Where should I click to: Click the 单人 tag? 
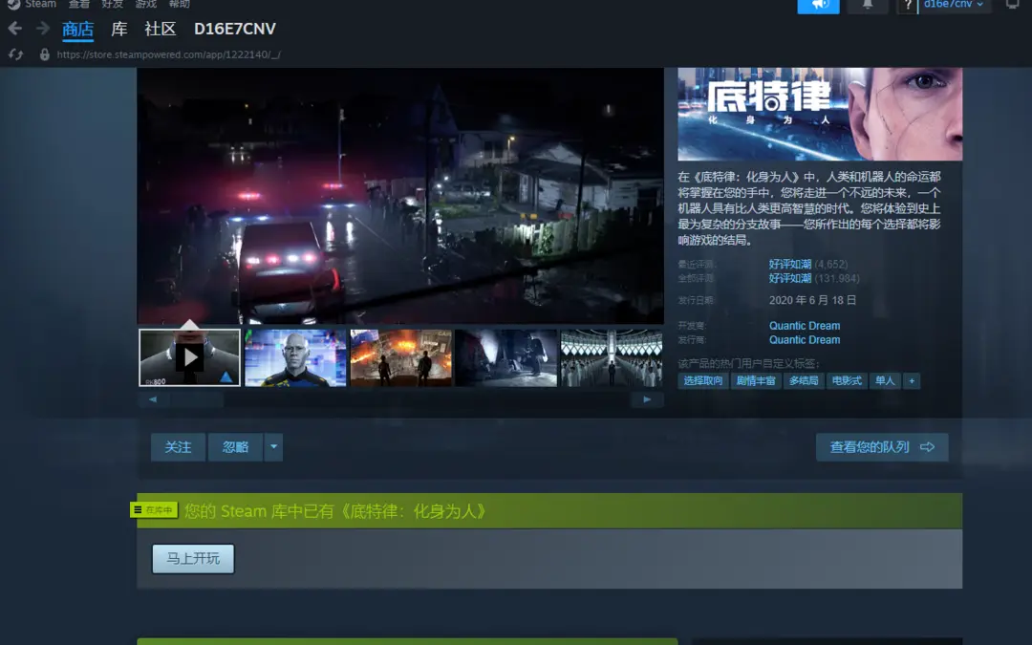885,381
